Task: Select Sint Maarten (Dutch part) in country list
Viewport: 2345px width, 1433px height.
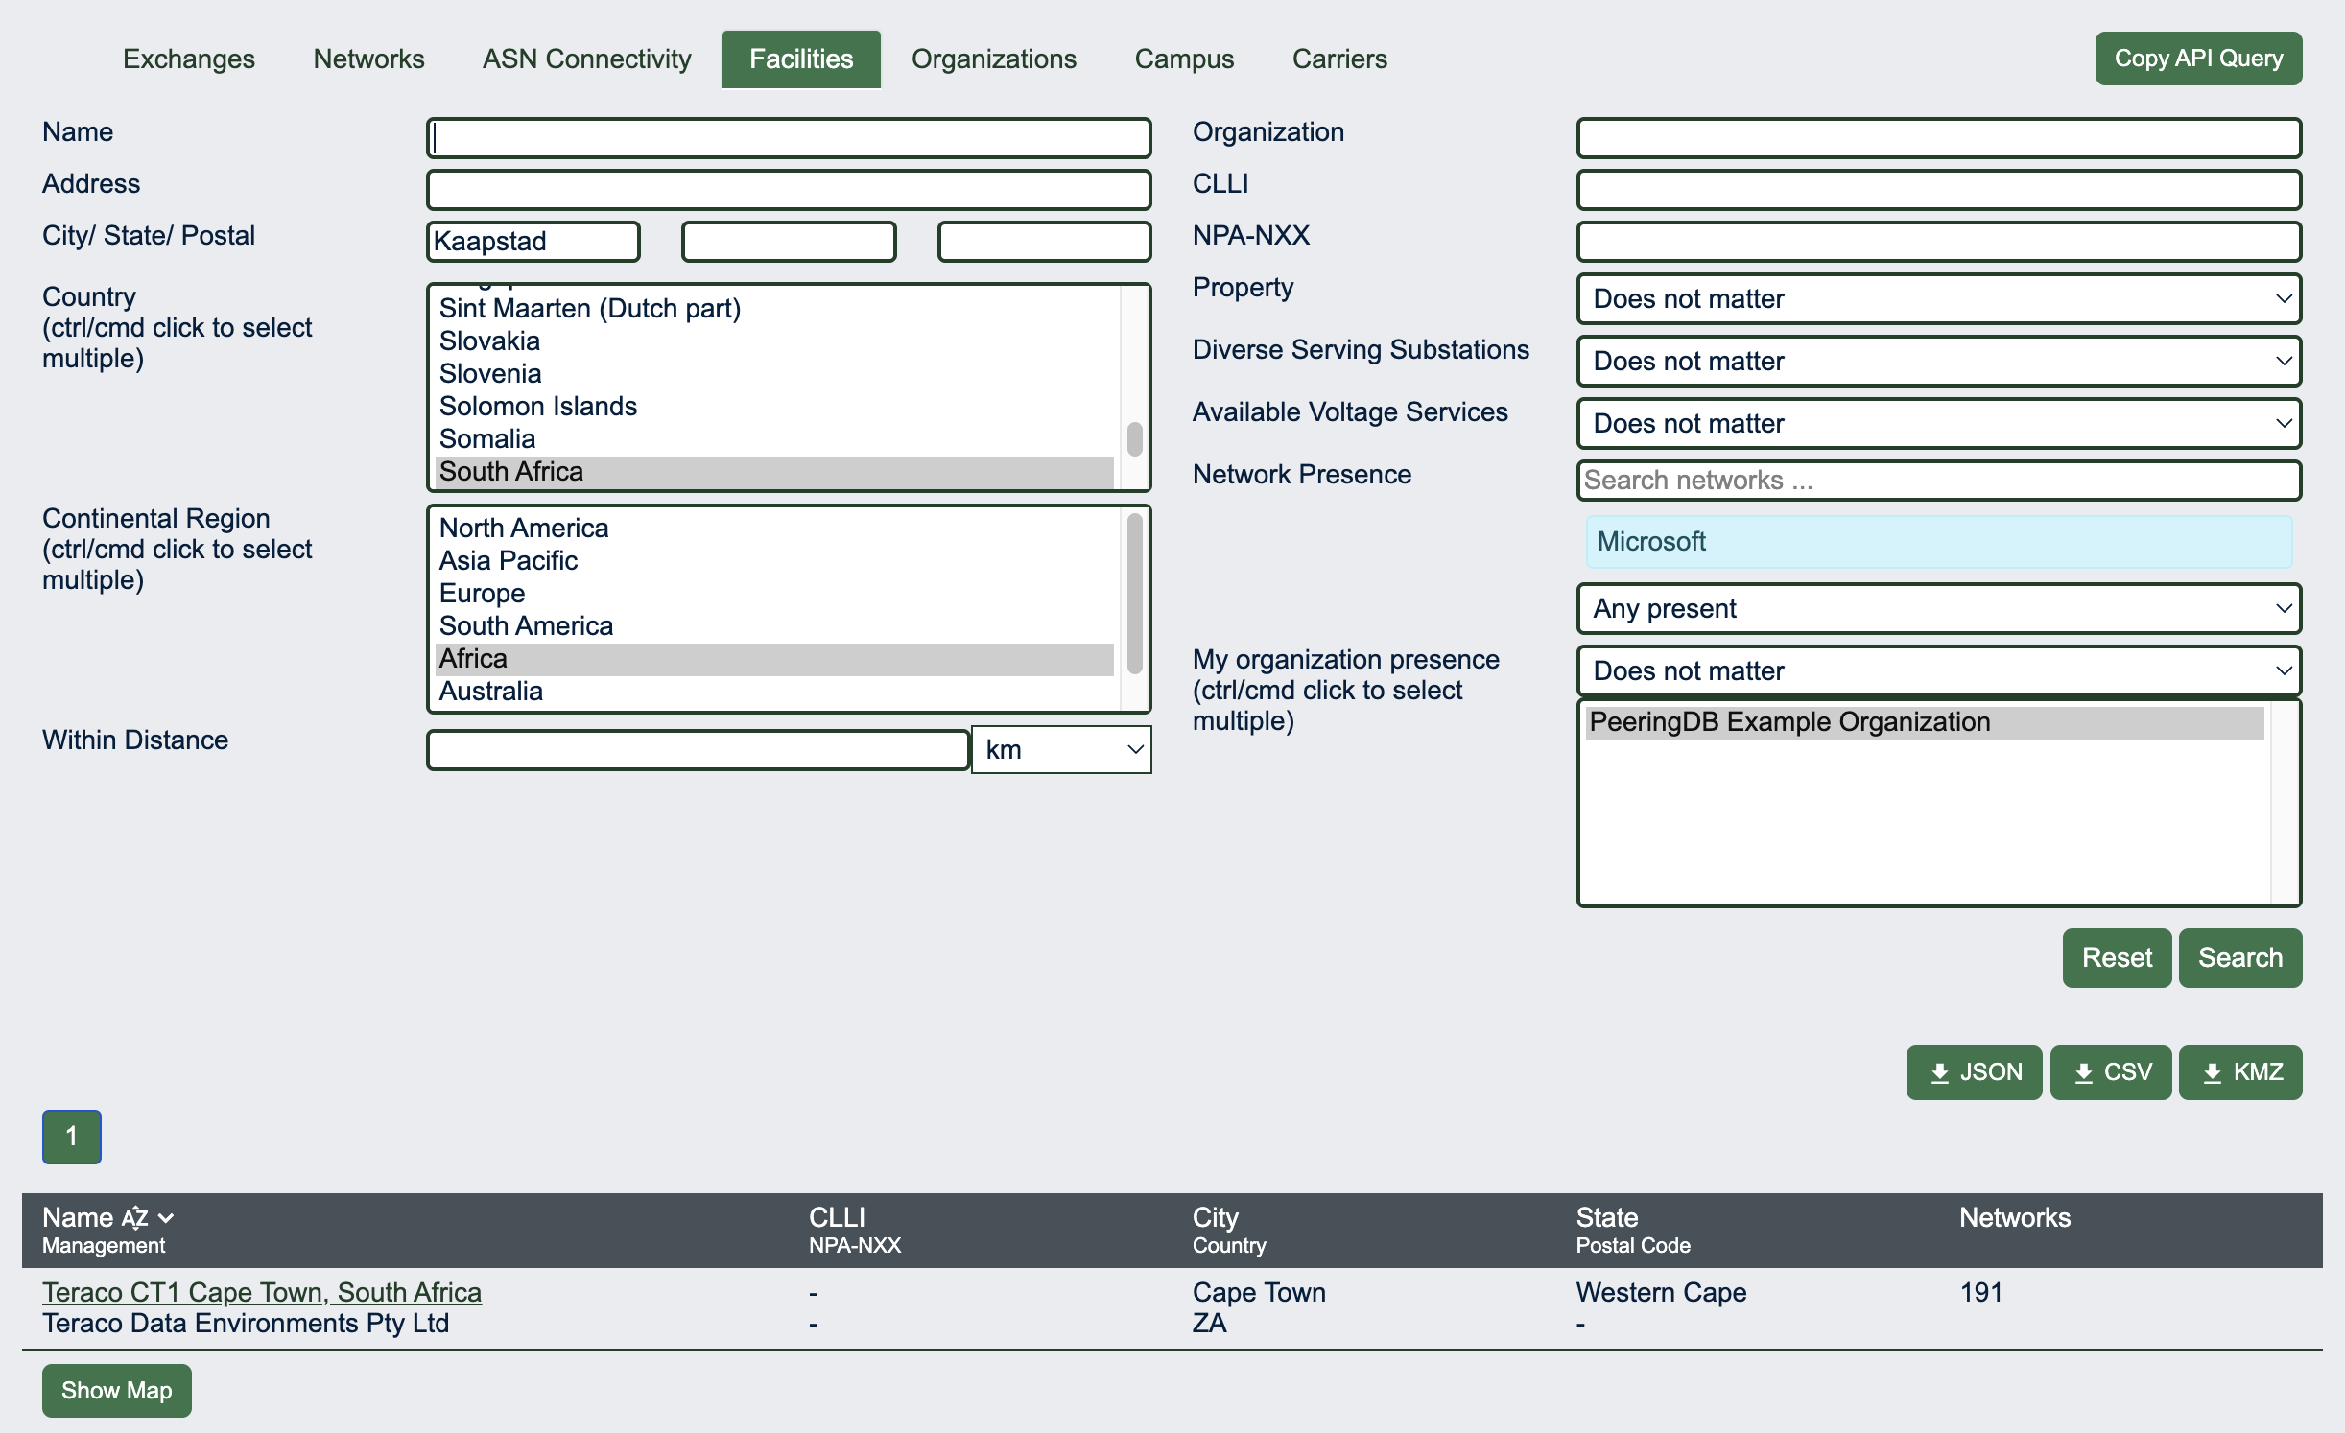Action: pyautogui.click(x=774, y=309)
